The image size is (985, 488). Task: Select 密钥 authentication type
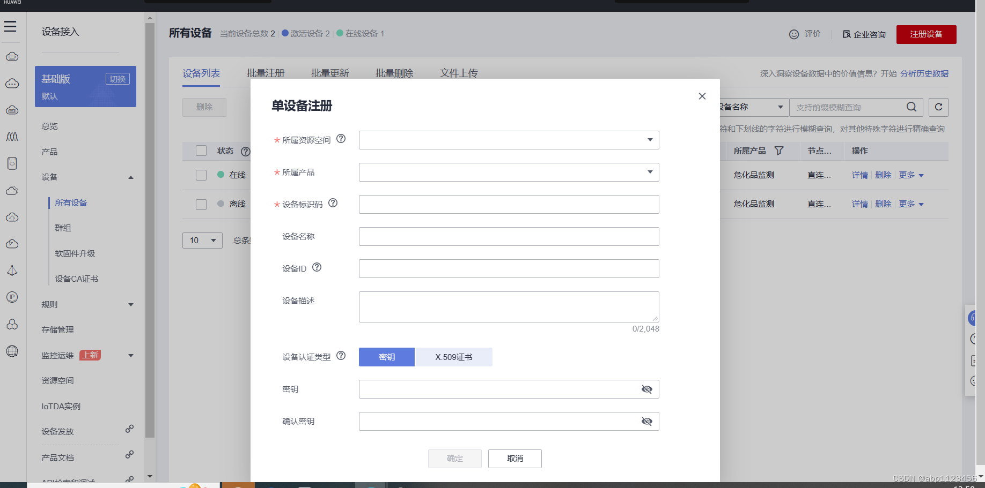[x=387, y=357]
